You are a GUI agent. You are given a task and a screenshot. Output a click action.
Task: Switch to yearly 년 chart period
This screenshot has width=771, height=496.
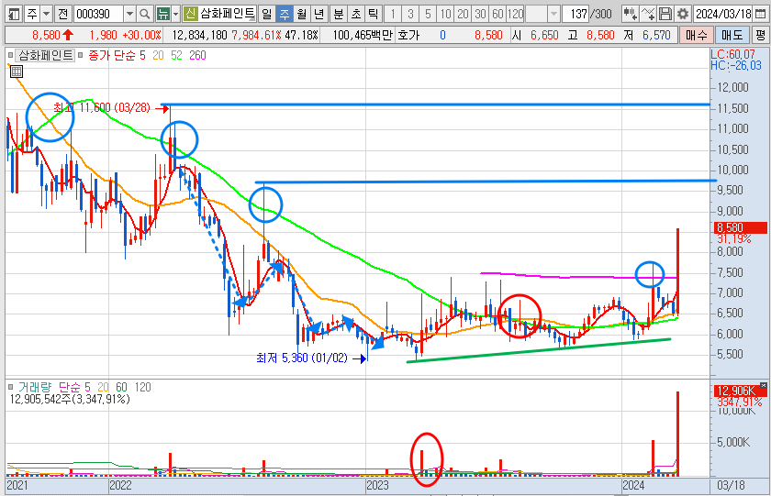pyautogui.click(x=319, y=14)
